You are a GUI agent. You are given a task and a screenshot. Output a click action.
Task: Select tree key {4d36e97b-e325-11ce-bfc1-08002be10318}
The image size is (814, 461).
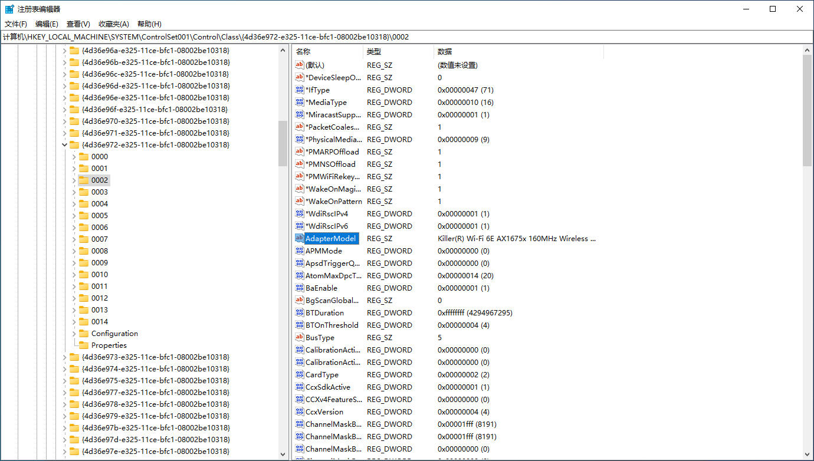pyautogui.click(x=156, y=427)
